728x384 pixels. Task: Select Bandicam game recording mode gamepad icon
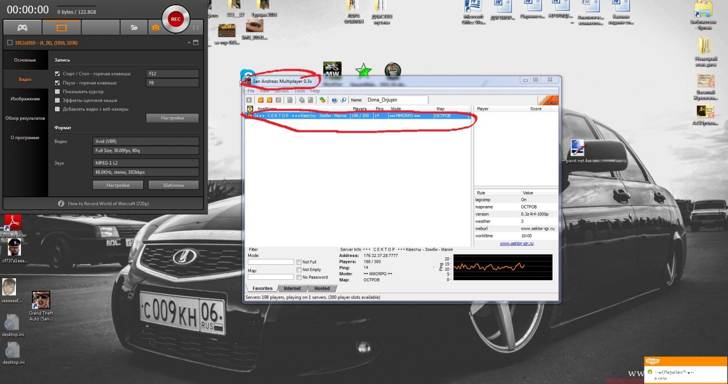(22, 28)
